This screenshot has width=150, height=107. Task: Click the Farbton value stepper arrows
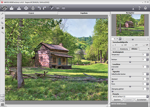point(147,59)
